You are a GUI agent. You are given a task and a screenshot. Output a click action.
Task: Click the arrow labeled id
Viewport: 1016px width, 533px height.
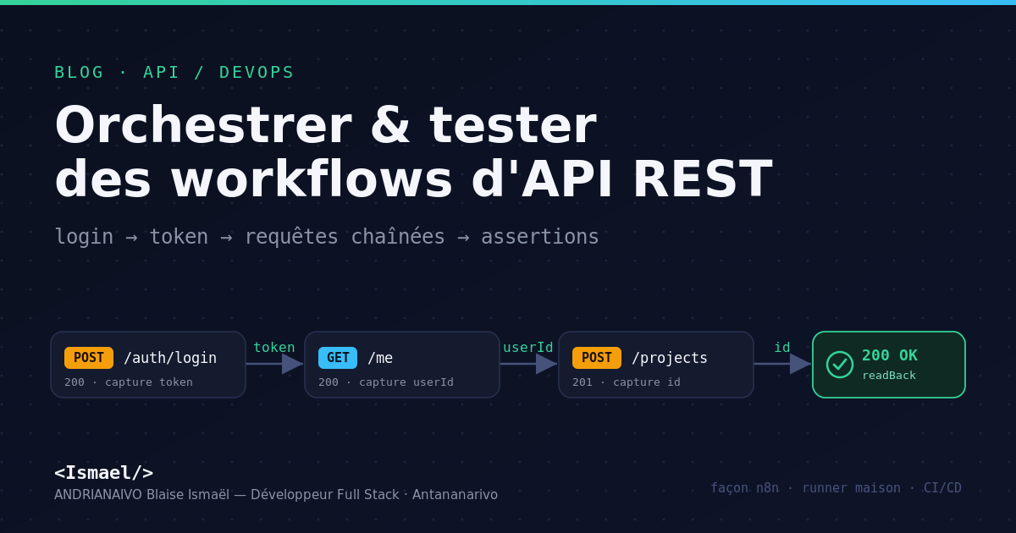click(782, 364)
